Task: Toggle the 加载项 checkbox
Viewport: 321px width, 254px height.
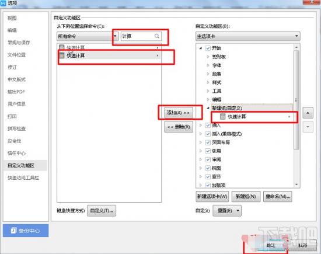Action: (208, 185)
